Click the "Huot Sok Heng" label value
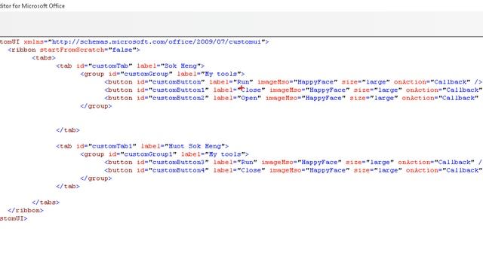The width and height of the screenshot is (483, 271). (x=195, y=146)
